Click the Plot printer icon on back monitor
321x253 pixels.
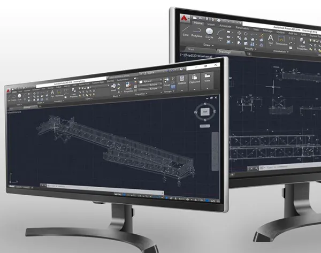pyautogui.click(x=219, y=20)
